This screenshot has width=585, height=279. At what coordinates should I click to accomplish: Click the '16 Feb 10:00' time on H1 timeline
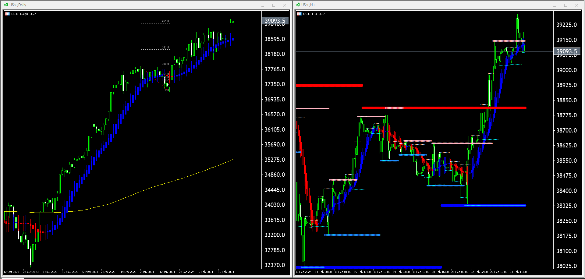point(382,272)
